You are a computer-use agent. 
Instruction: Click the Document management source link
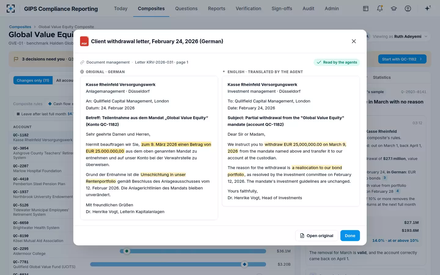coord(108,62)
